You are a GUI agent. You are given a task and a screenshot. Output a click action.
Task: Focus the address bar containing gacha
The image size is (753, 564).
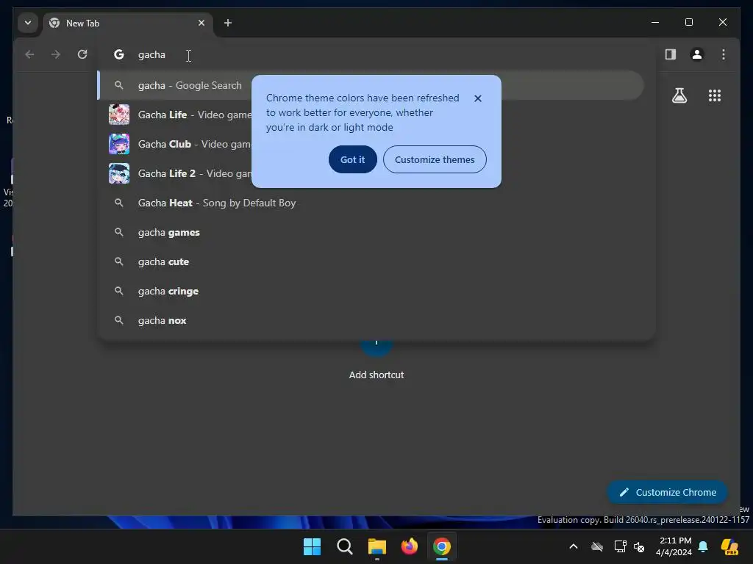click(374, 54)
